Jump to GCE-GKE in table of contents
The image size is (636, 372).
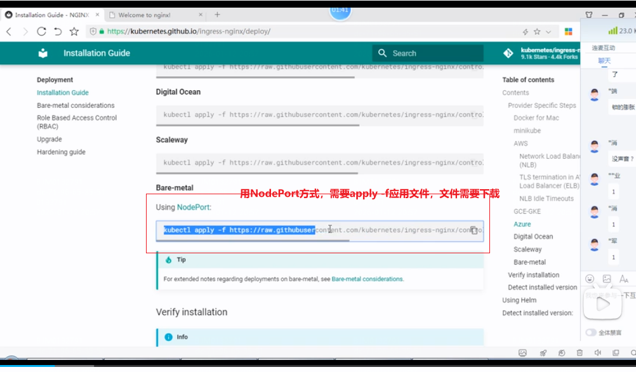pos(527,211)
